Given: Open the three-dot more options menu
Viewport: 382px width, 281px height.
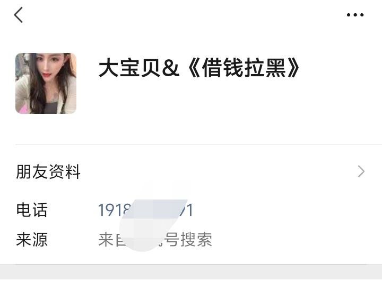Looking at the screenshot, I should click(x=355, y=15).
